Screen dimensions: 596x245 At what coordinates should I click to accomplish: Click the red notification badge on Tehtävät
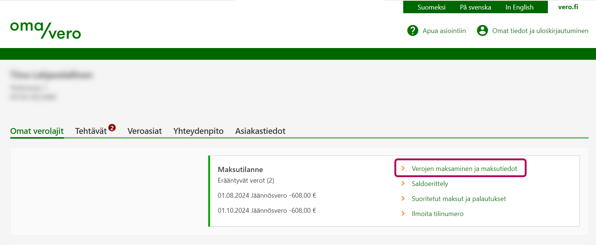pyautogui.click(x=112, y=128)
